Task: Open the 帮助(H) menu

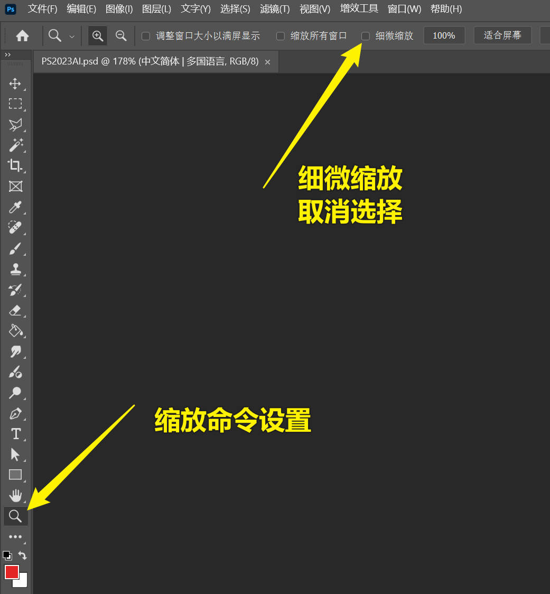Action: [446, 8]
